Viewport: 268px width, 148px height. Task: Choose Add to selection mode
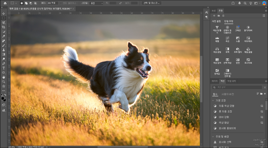26,3
